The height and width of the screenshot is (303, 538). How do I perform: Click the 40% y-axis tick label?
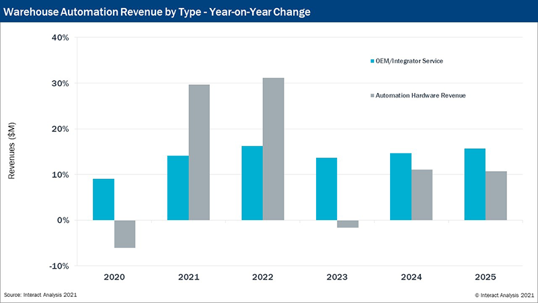[61, 38]
